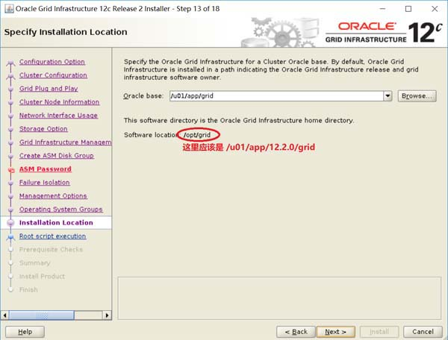Open Grid Plug and Play step
Viewport: 448px width, 340px height.
pos(49,89)
